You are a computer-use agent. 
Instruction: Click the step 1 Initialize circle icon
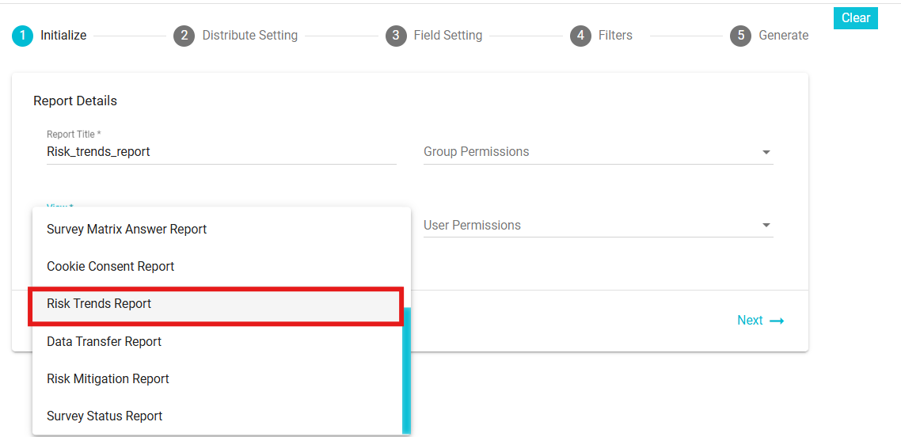point(22,36)
